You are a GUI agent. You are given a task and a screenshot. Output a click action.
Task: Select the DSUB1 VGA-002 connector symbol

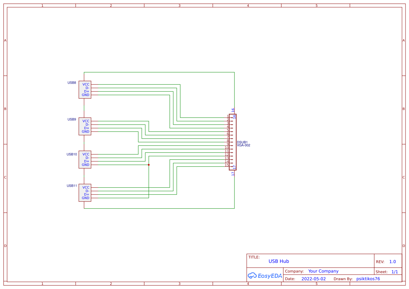[233, 142]
